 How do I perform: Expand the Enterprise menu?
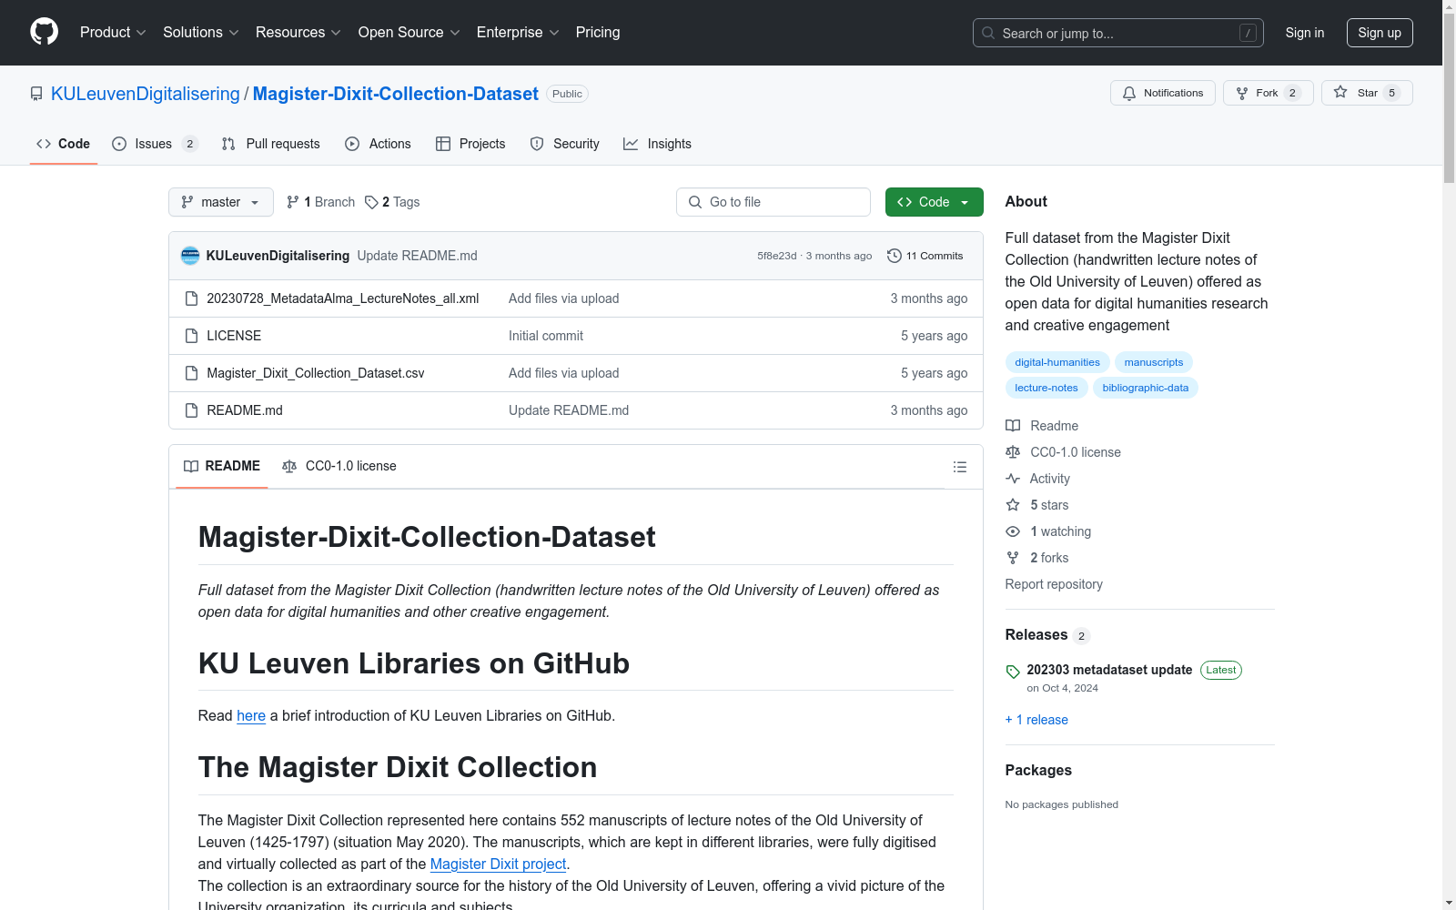[x=518, y=33]
